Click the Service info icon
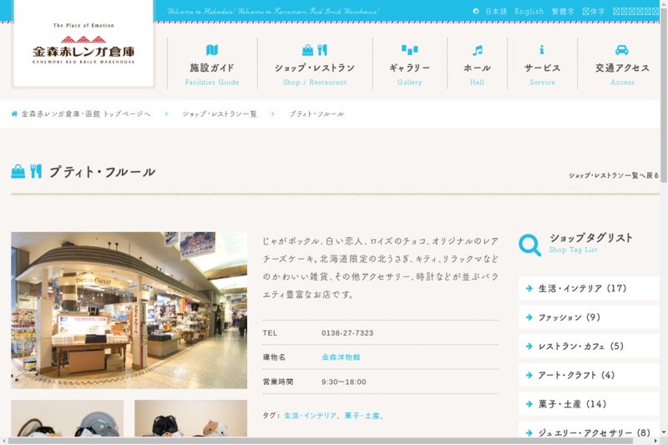The image size is (668, 445). pyautogui.click(x=542, y=50)
